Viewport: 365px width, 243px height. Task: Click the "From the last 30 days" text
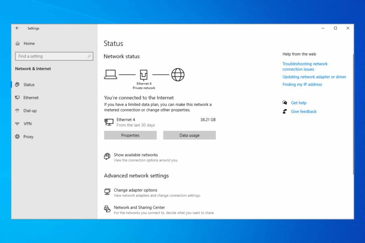(136, 125)
